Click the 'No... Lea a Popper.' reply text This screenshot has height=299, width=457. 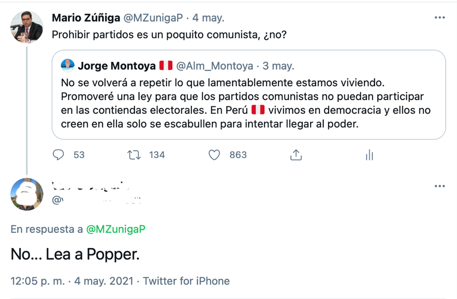pos(75,254)
